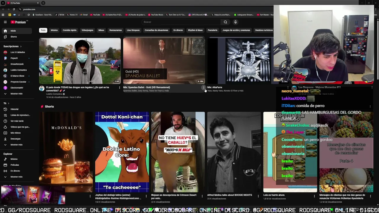Open the Home / X bookmark

[72, 15]
